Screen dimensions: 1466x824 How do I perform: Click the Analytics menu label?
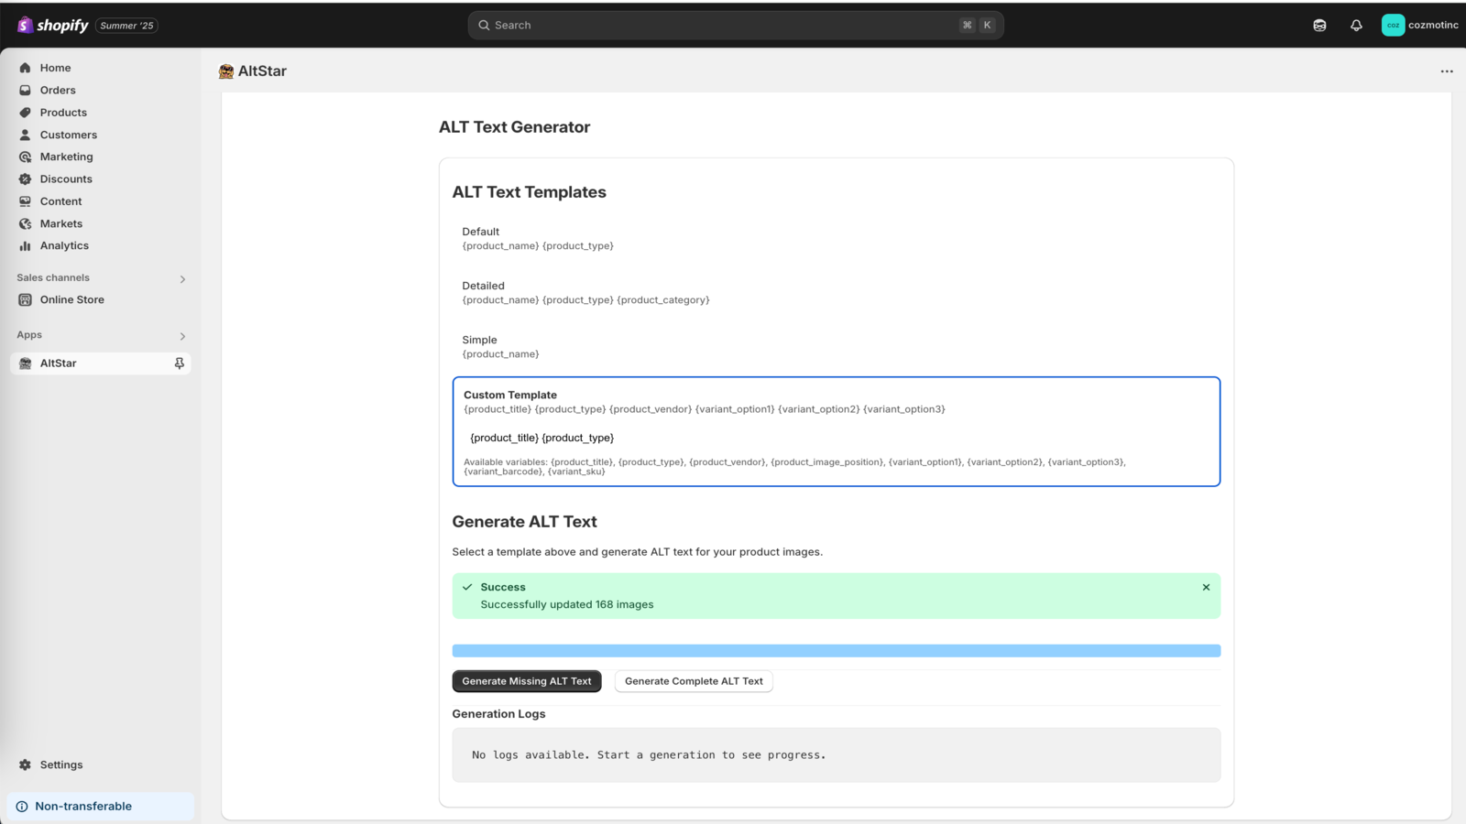pyautogui.click(x=64, y=245)
